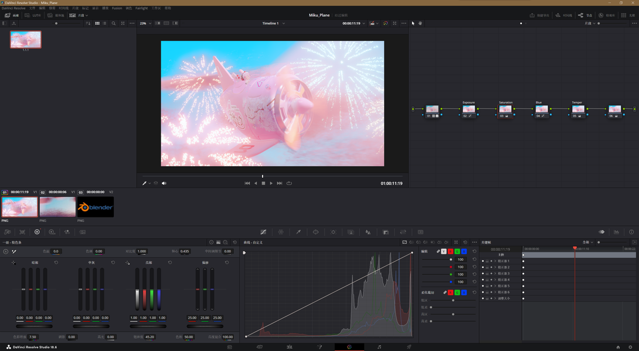Open the 全部 keyframe filter dropdown

(x=589, y=242)
